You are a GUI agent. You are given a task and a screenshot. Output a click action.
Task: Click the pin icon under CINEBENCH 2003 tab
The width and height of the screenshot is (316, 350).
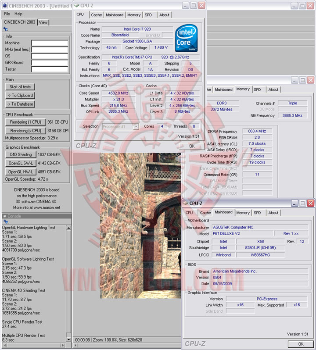point(6,29)
